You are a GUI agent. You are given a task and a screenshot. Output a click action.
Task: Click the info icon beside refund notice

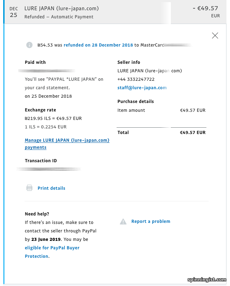click(30, 45)
